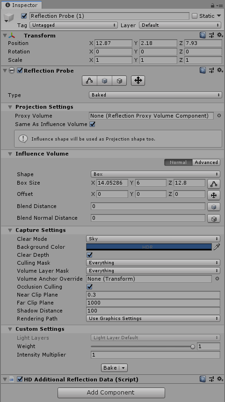Open the Tag dropdown
This screenshot has height=402, width=225.
(74, 25)
